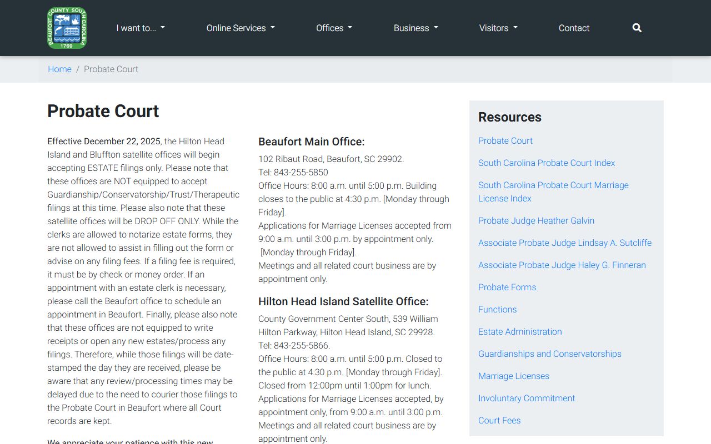Click the Beaufort phone number 843-255-5850

coord(301,172)
